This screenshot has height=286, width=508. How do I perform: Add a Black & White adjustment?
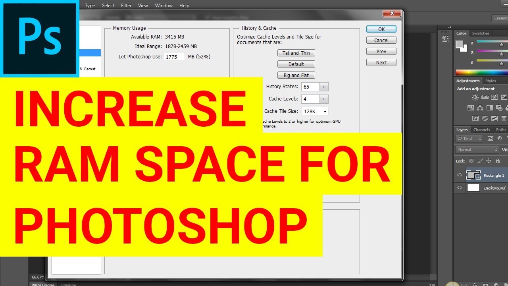tap(490, 108)
